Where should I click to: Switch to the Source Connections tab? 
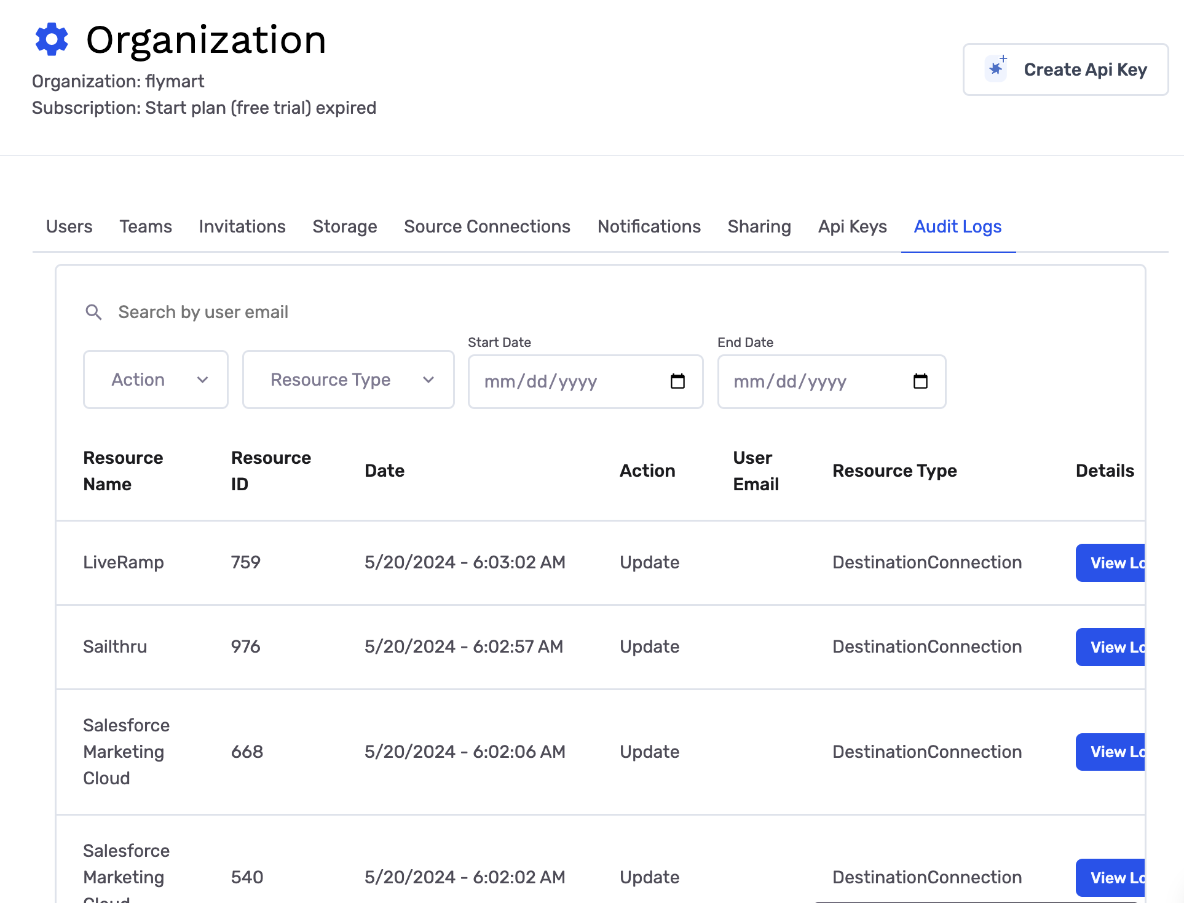pos(487,226)
